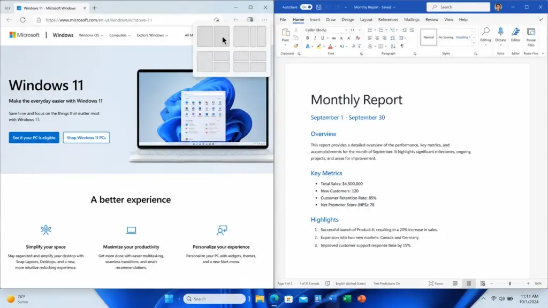Image resolution: width=548 pixels, height=308 pixels.
Task: Apply the Heading 1 style in Word
Action: point(463,37)
